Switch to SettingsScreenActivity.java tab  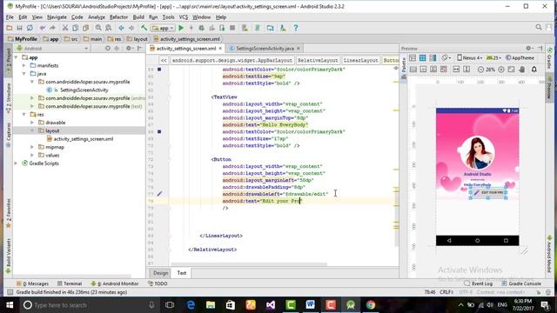[265, 49]
